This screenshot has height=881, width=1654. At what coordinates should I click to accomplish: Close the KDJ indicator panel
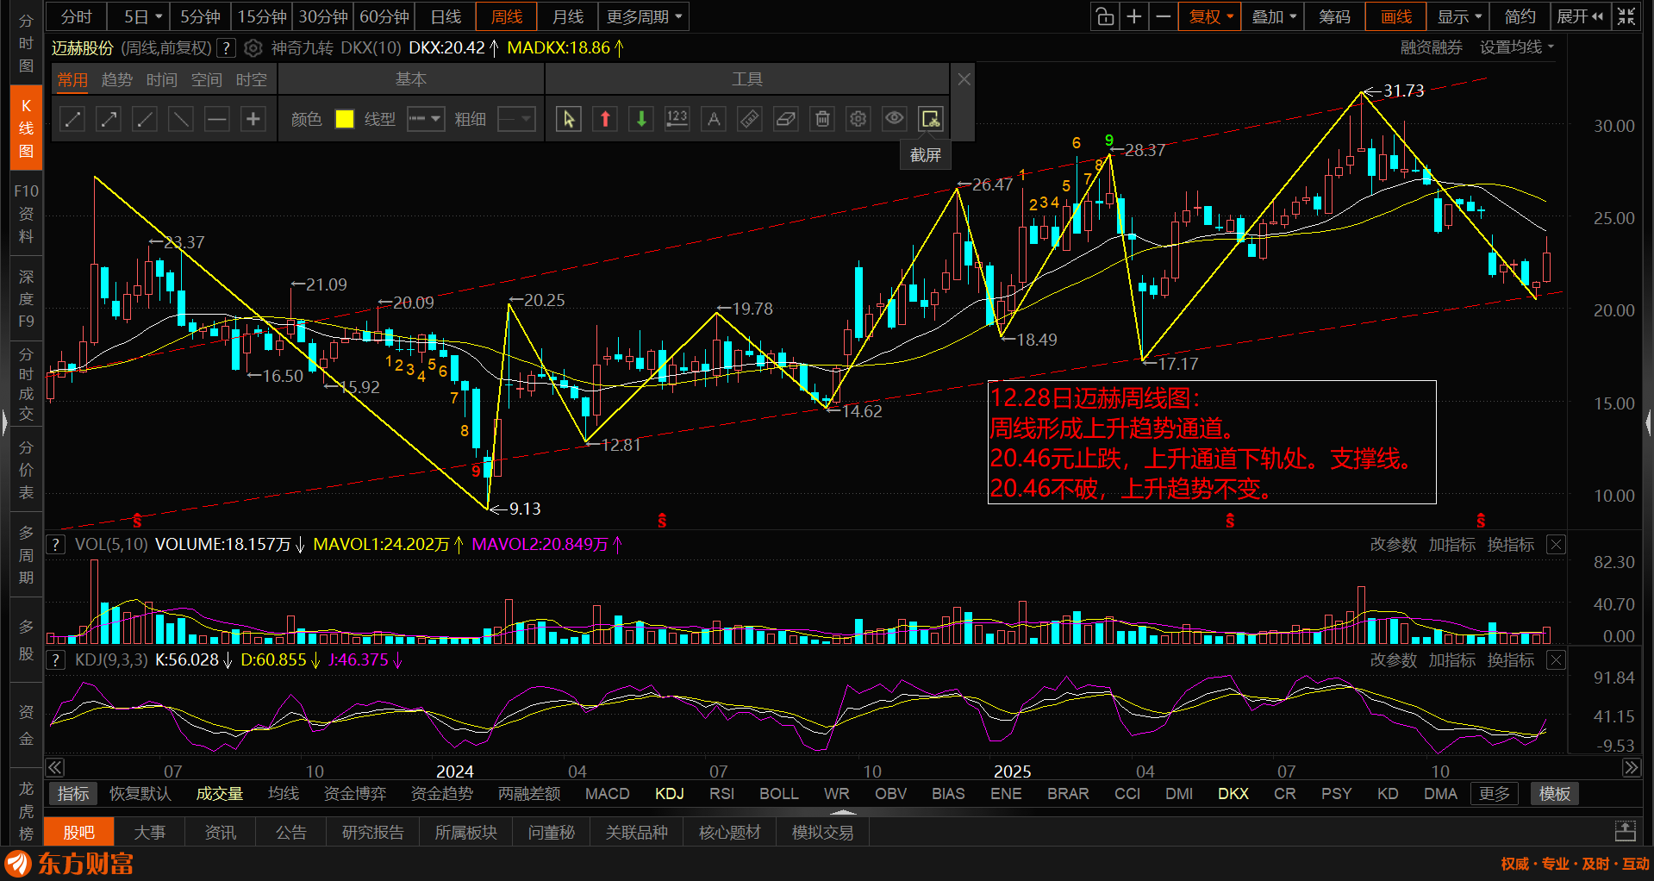point(1556,660)
